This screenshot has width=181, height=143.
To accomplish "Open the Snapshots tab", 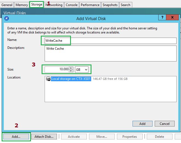I will click(110, 5).
